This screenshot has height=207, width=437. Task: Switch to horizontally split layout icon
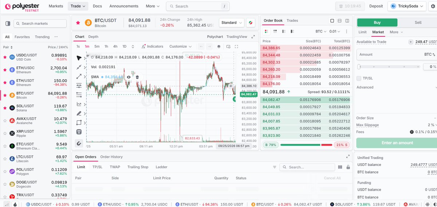(339, 21)
